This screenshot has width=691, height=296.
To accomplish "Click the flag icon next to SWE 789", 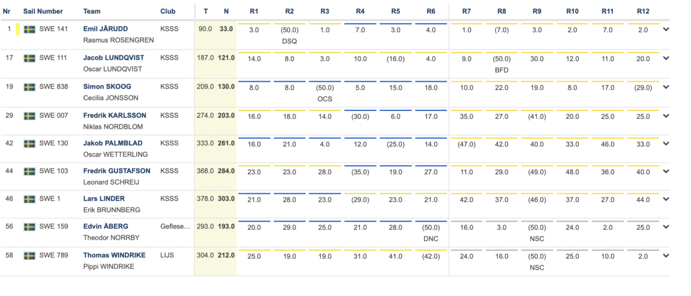I will pyautogui.click(x=29, y=256).
